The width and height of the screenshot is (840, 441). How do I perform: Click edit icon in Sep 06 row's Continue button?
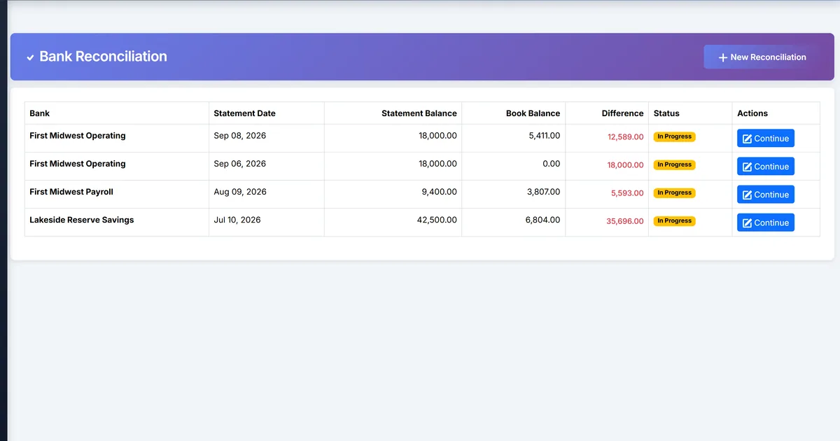pos(747,167)
